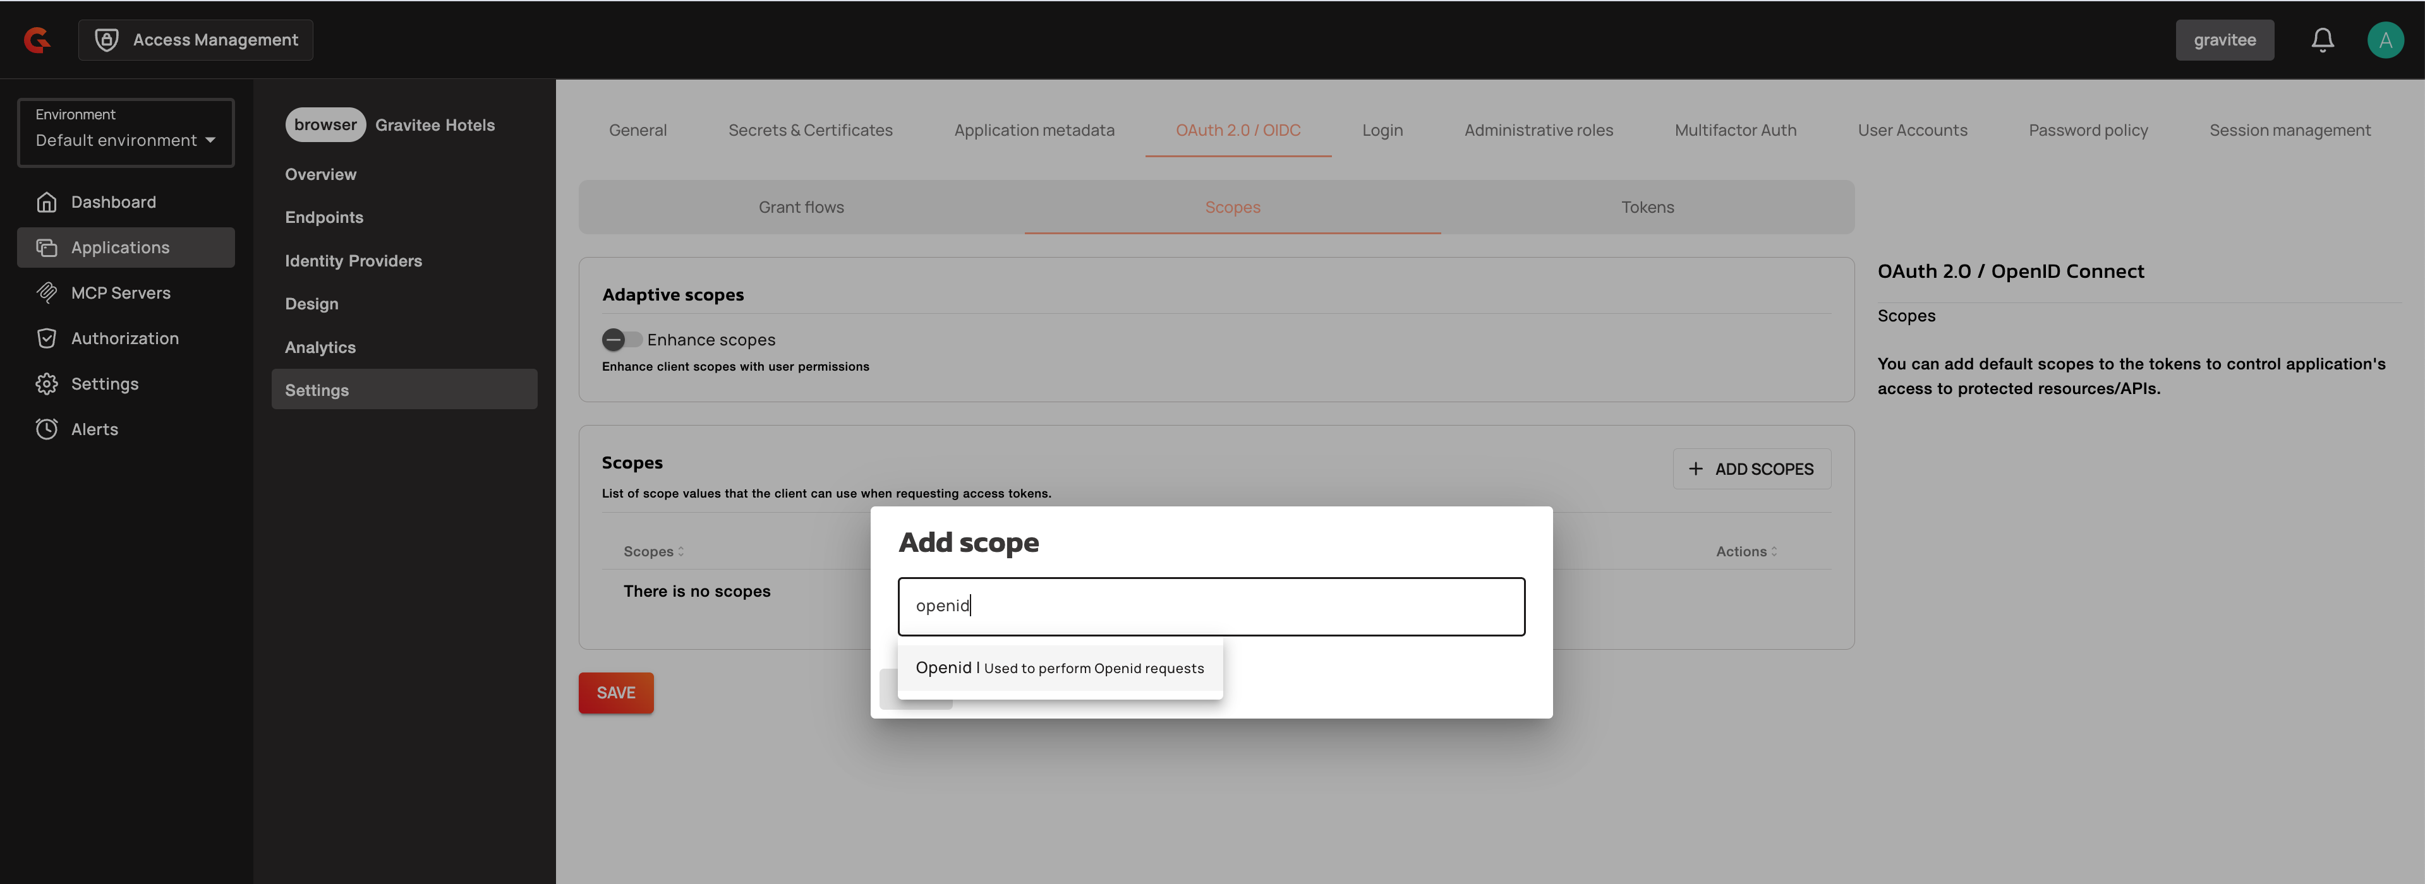Click the Authorization shield icon
This screenshot has width=2425, height=884.
(46, 338)
